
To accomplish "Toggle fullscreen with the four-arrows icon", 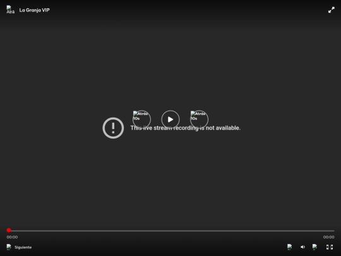I will tap(330, 247).
